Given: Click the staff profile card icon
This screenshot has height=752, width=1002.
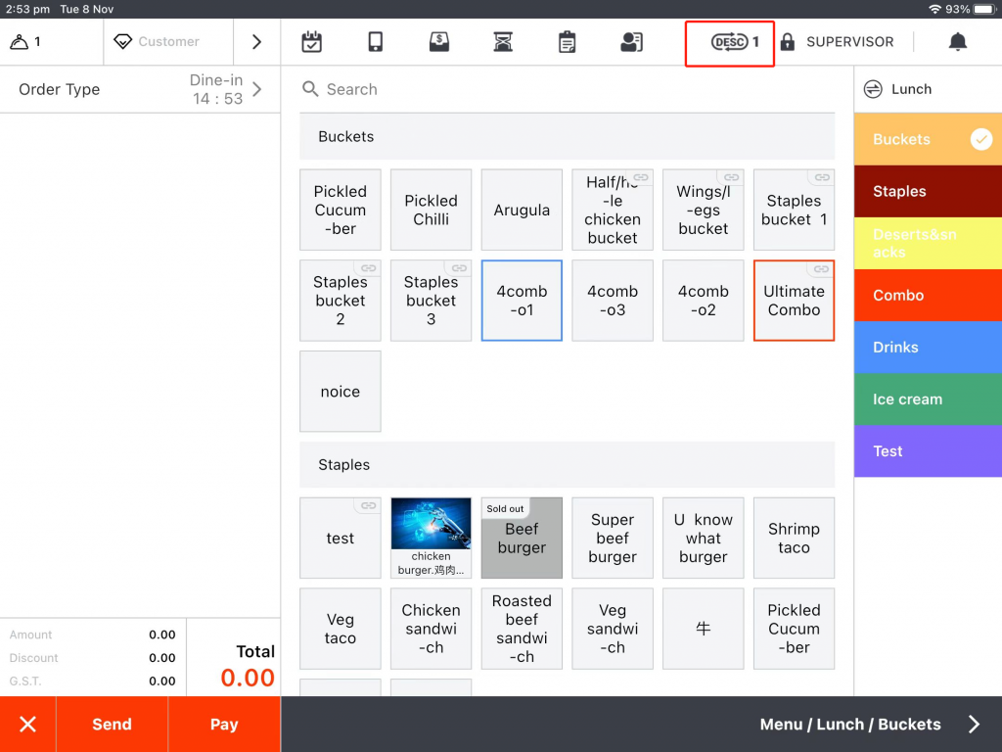Looking at the screenshot, I should (x=631, y=42).
